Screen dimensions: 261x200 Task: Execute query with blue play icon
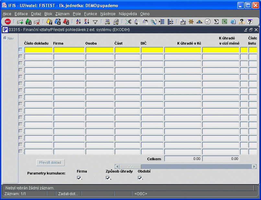(x=58, y=22)
